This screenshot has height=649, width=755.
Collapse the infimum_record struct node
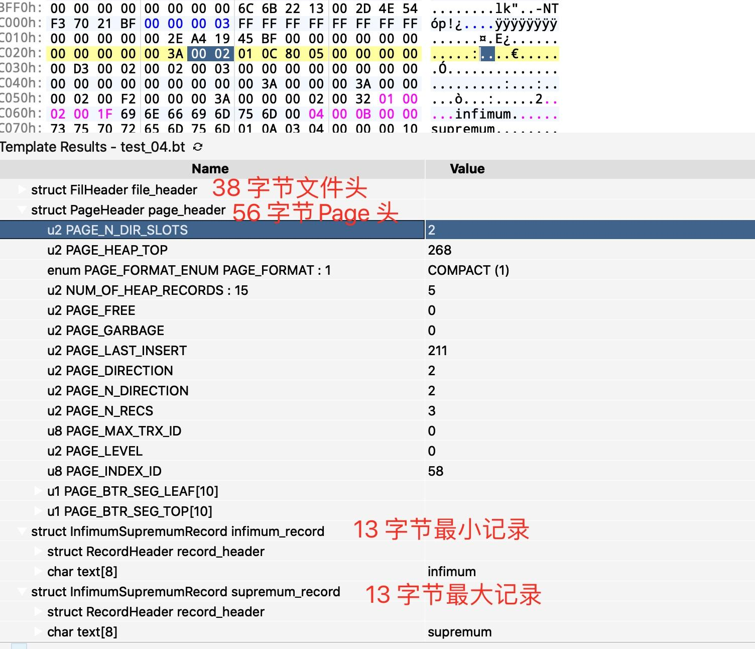[x=22, y=531]
